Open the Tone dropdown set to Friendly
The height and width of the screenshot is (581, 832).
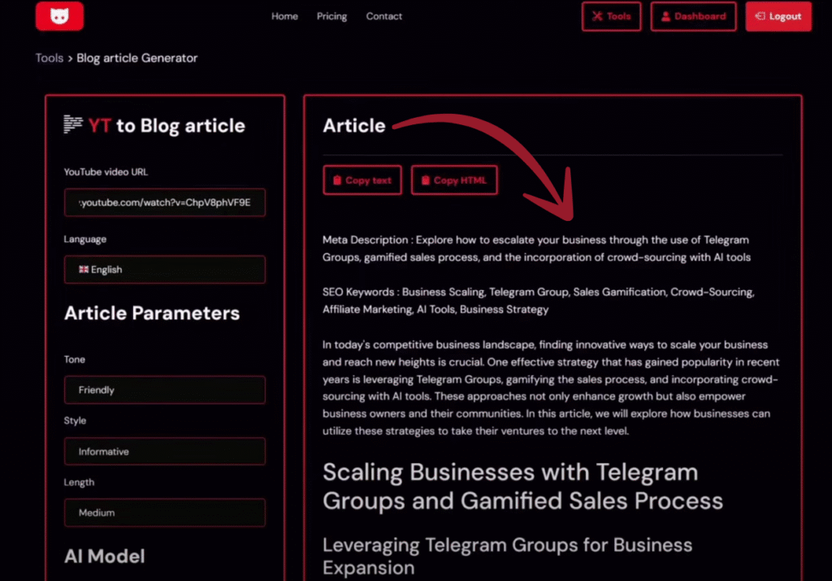165,389
